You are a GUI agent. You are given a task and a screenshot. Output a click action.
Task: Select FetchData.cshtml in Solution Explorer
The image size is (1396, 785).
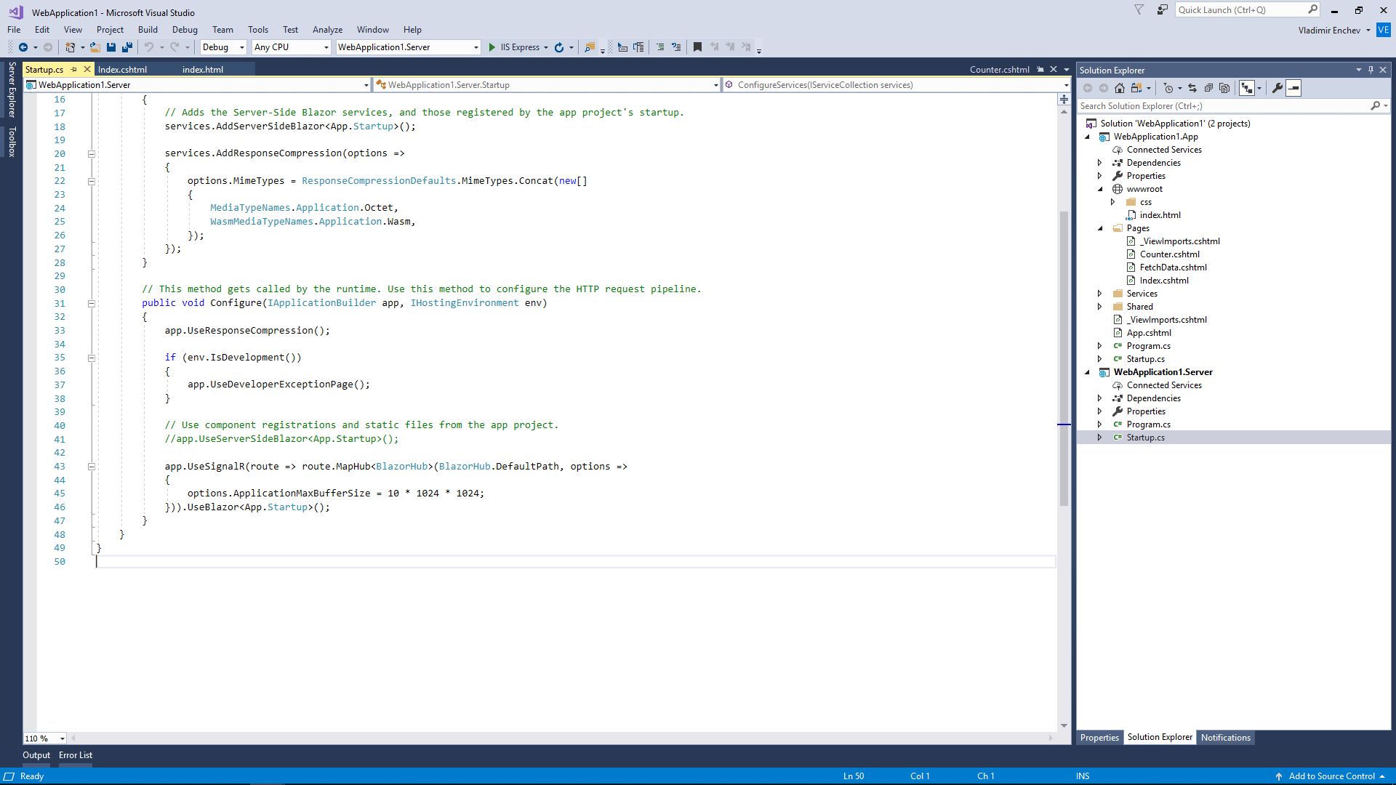1173,267
